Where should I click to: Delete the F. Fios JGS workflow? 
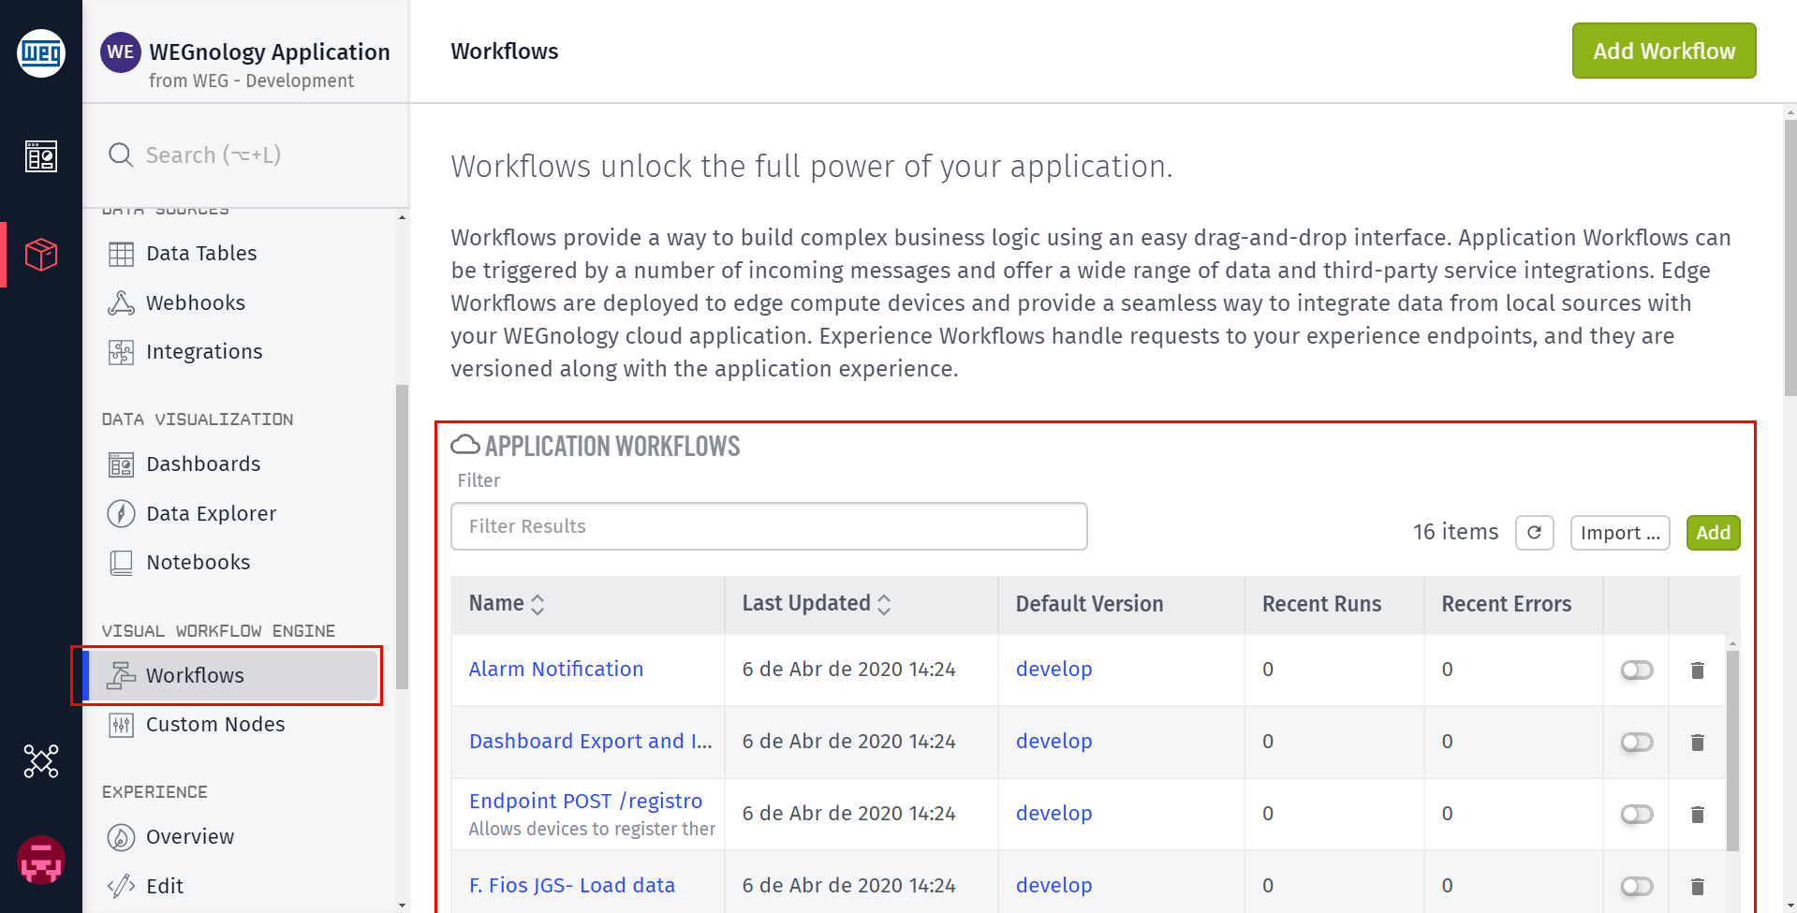pos(1697,886)
